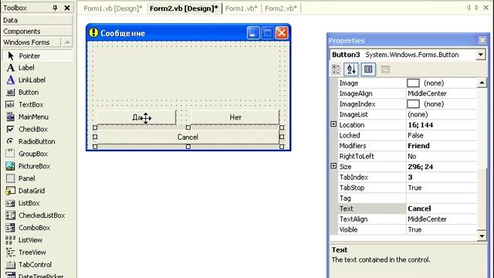Show the Properties page button
Screen dimensions: 494x278
(368, 69)
